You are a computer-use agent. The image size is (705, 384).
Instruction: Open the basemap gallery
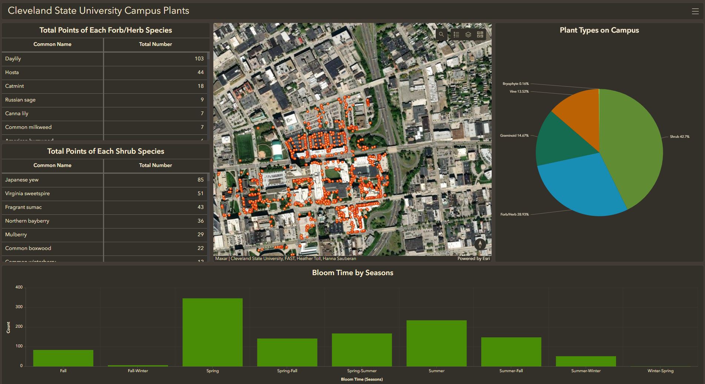[480, 34]
